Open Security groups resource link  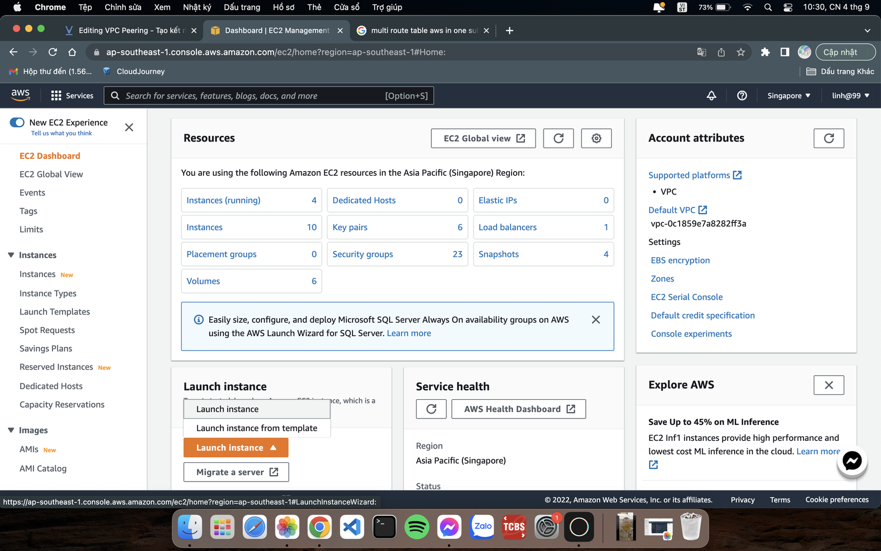(x=363, y=254)
